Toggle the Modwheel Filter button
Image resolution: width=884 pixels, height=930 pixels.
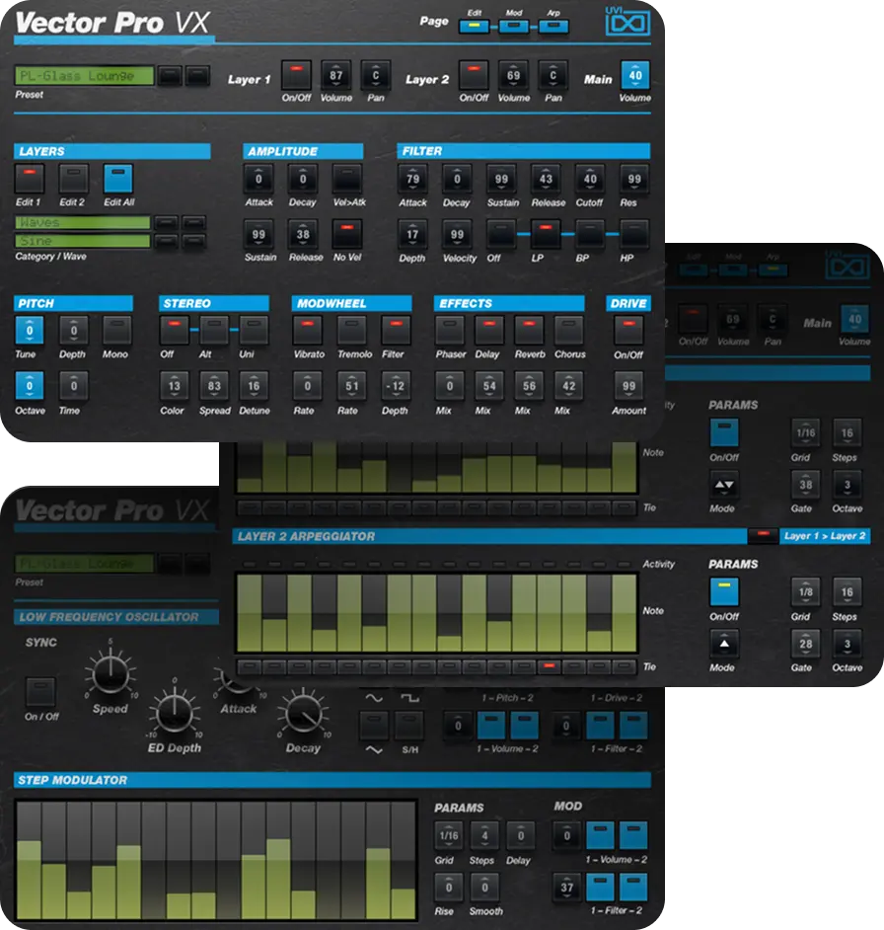[x=396, y=331]
